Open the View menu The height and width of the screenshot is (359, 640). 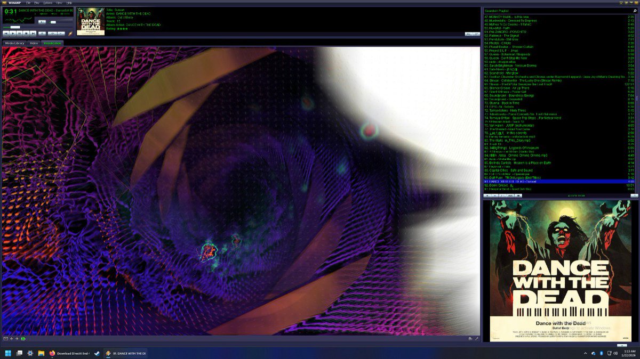pyautogui.click(x=59, y=3)
